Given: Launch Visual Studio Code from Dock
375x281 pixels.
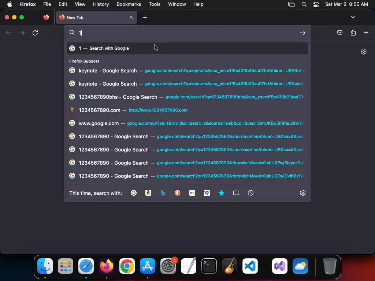Looking at the screenshot, I should pos(250,266).
